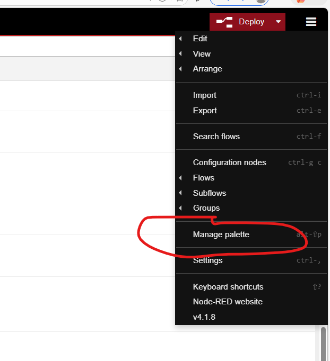Expand the View submenu

pos(202,54)
